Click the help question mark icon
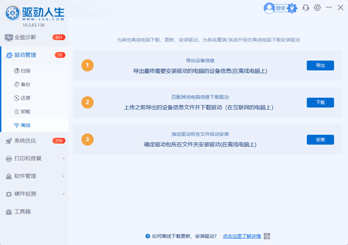Screen dimensions: 348x245 point(147,236)
